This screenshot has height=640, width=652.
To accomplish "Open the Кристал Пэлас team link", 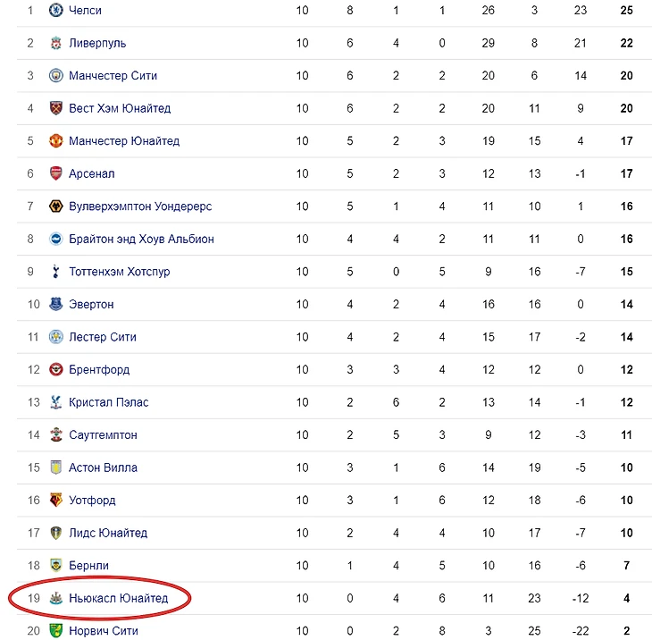I will point(109,402).
